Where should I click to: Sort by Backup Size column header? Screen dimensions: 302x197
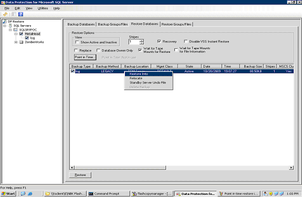pyautogui.click(x=252, y=67)
